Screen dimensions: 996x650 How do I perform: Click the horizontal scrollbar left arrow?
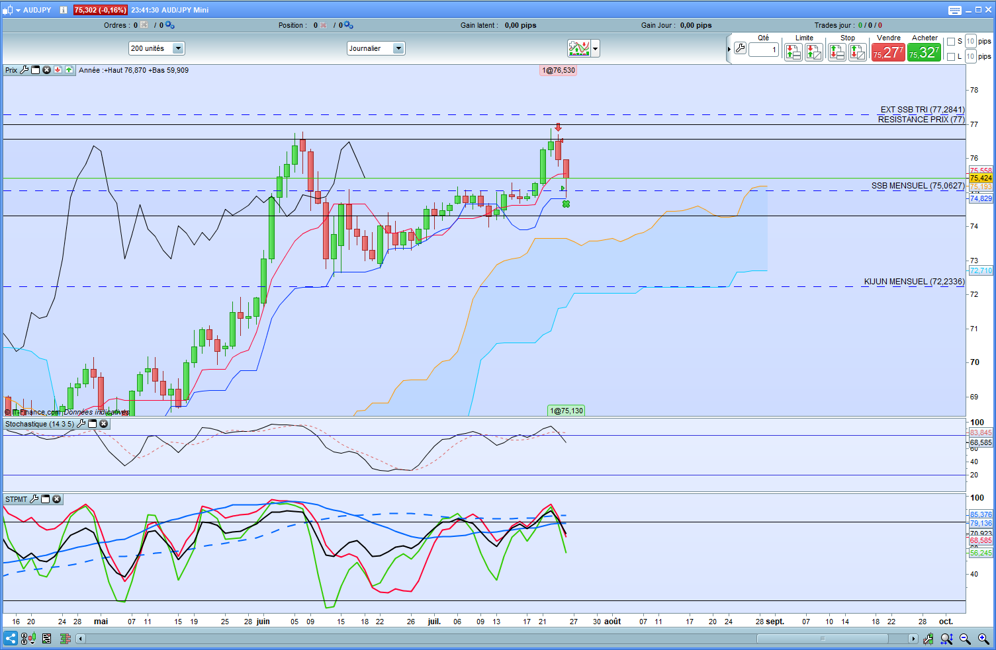[81, 639]
